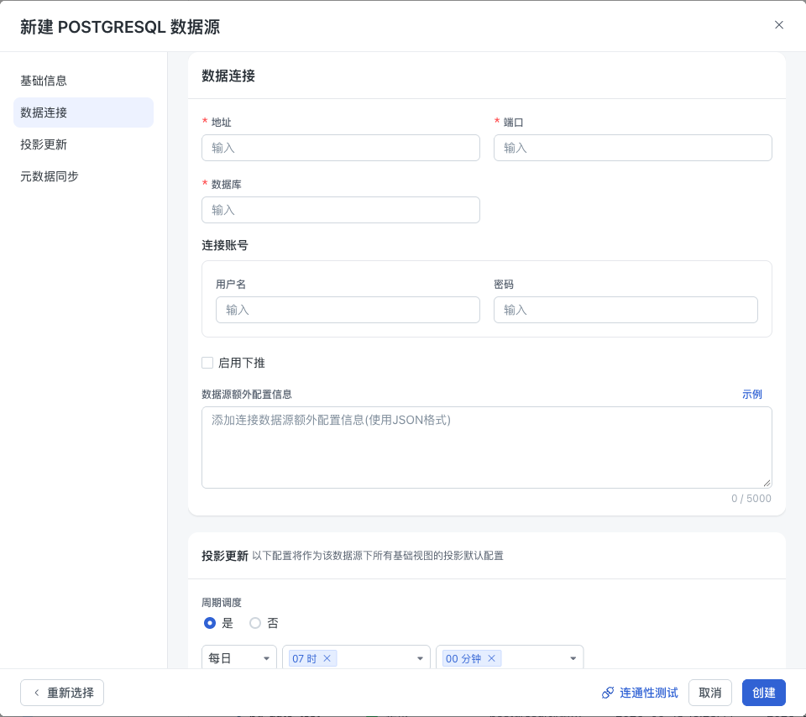This screenshot has height=717, width=806.
Task: Click the 数据源额外配置信息 JSON textarea
Action: click(487, 447)
